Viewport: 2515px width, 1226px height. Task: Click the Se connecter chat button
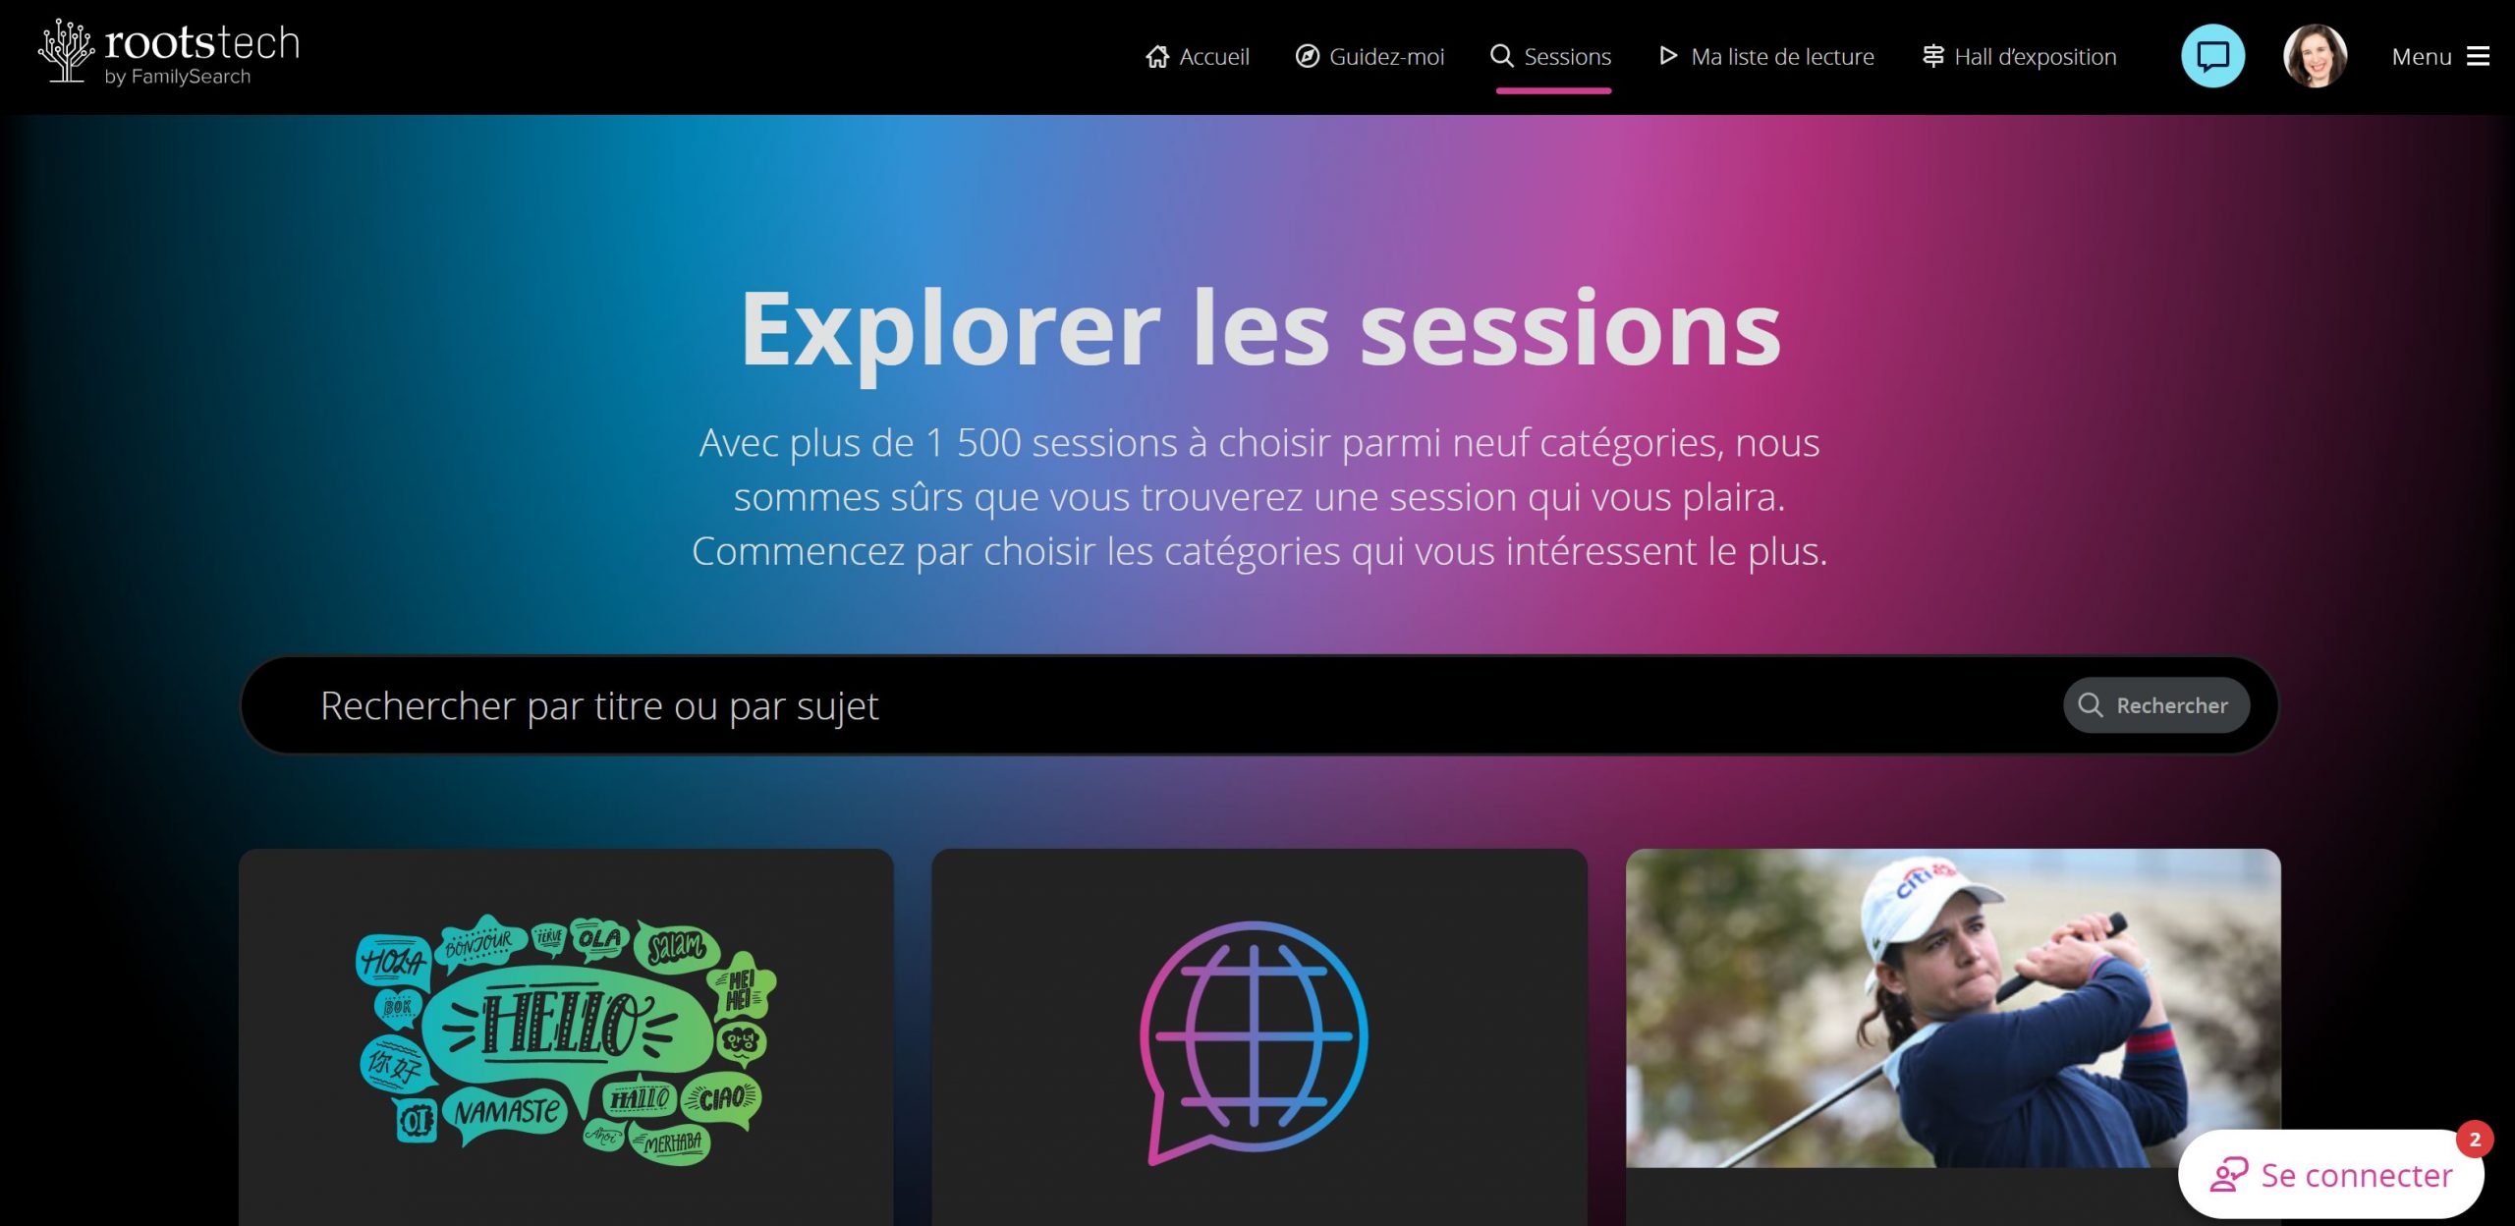(2330, 1174)
